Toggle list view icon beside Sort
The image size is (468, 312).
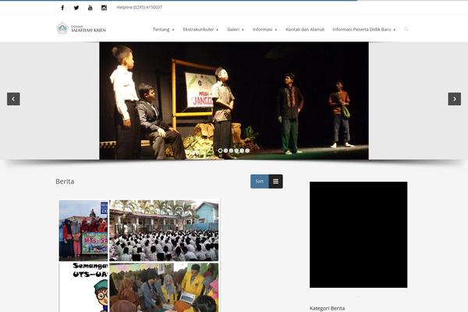276,181
